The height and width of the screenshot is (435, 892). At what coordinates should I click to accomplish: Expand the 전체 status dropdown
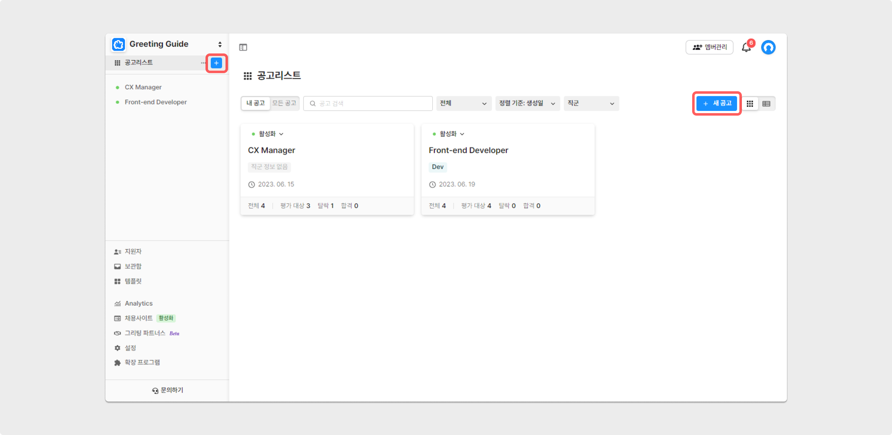coord(463,103)
